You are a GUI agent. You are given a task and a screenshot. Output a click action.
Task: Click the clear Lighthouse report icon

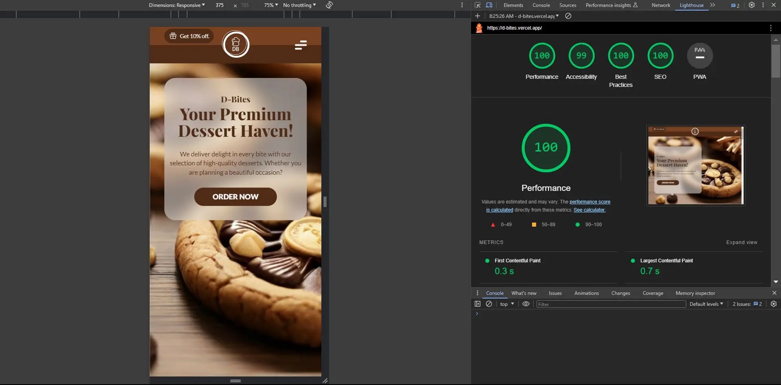(x=568, y=16)
